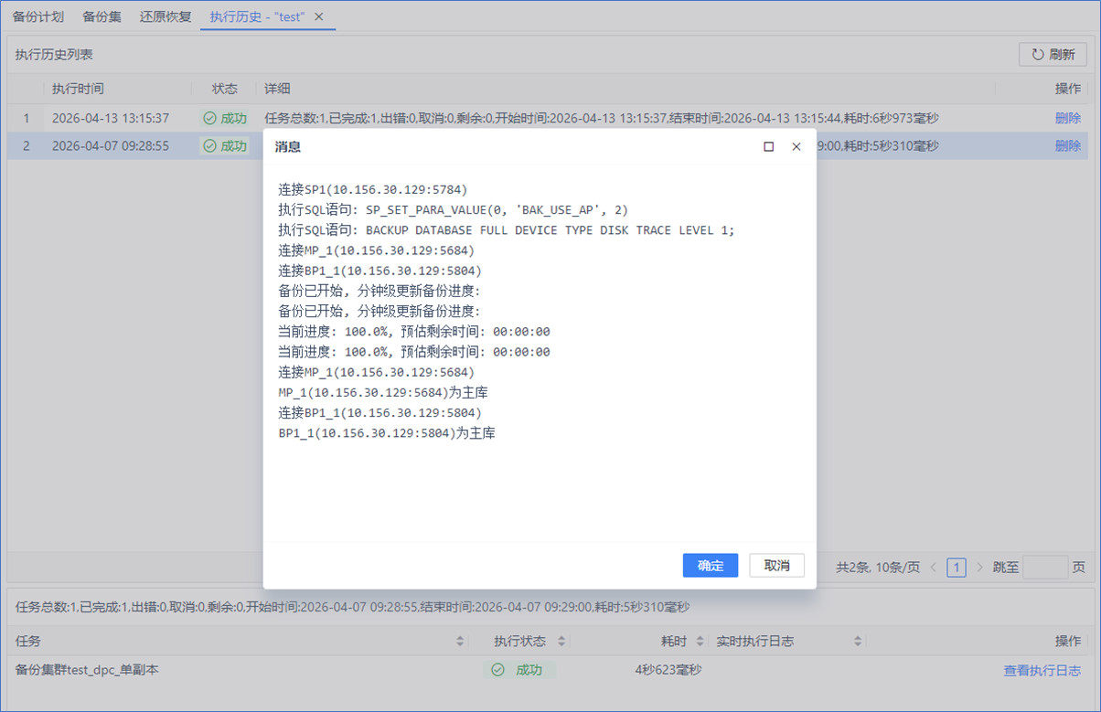This screenshot has height=712, width=1101.
Task: Click 成功 status of second history row
Action: click(225, 146)
